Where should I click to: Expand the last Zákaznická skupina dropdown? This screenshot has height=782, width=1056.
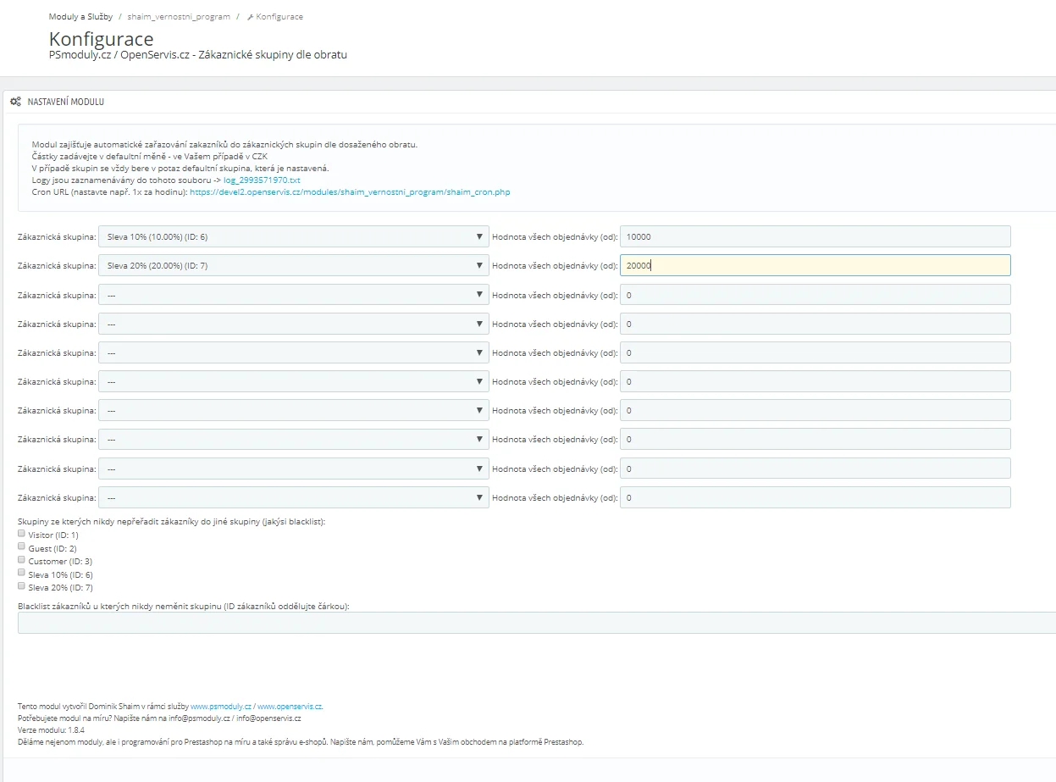coord(293,497)
